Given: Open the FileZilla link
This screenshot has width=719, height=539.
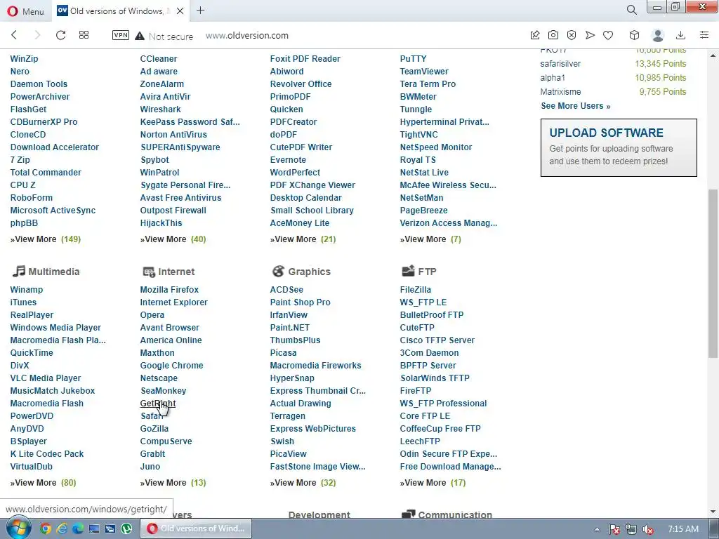Looking at the screenshot, I should pyautogui.click(x=415, y=290).
